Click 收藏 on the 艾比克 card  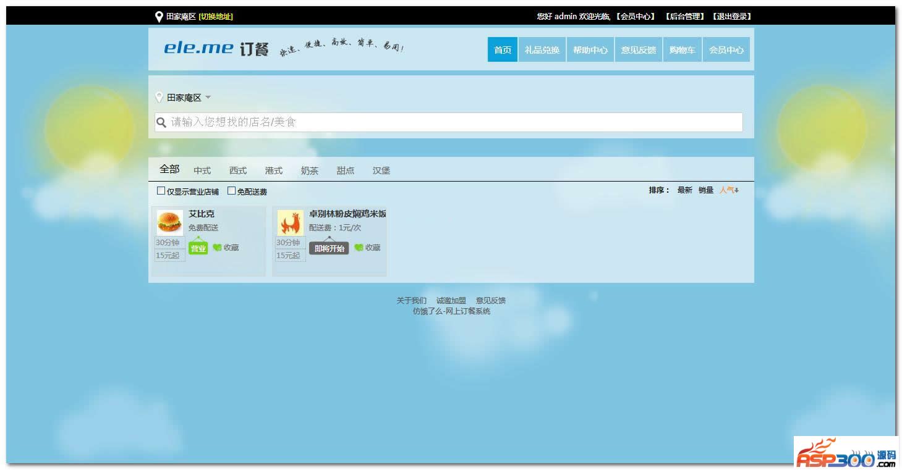(x=231, y=248)
